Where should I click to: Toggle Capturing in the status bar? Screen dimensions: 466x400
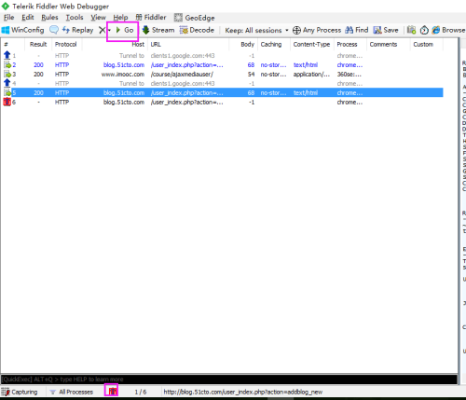(x=20, y=392)
